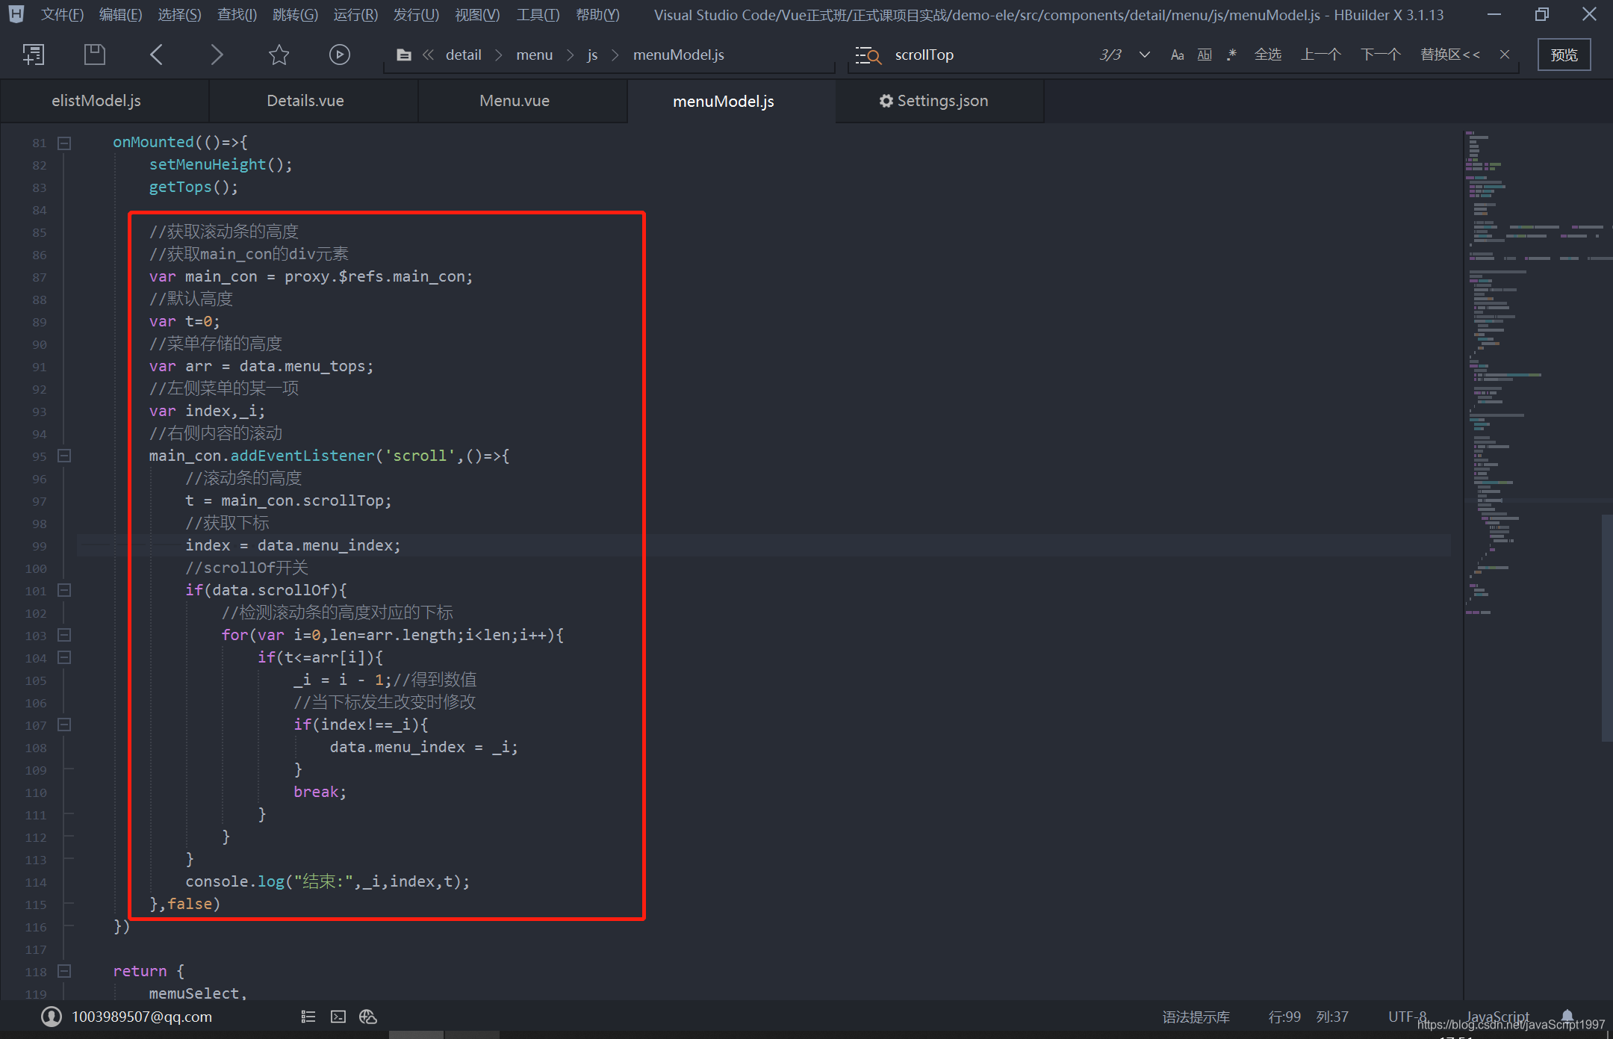Screen dimensions: 1613x1039
Task: Expand breadcrumb double chevron
Action: [428, 55]
